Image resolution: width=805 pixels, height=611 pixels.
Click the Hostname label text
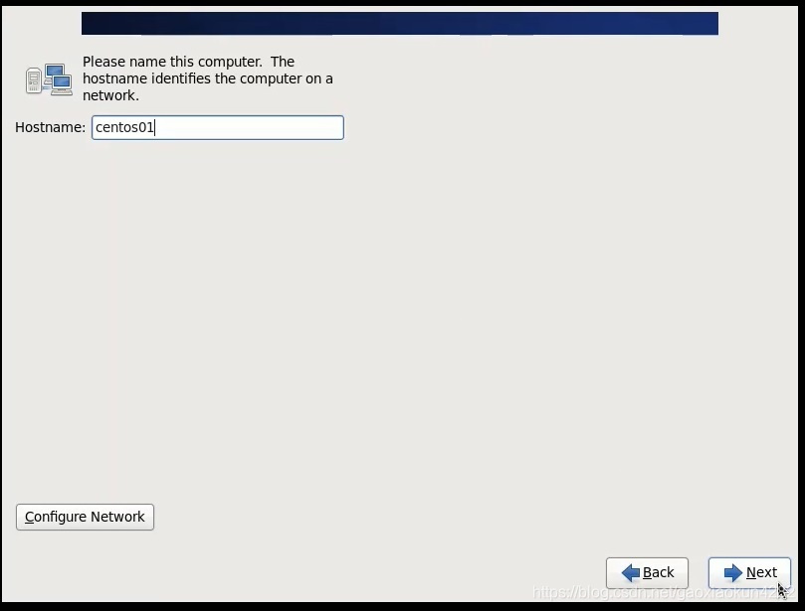[x=49, y=127]
